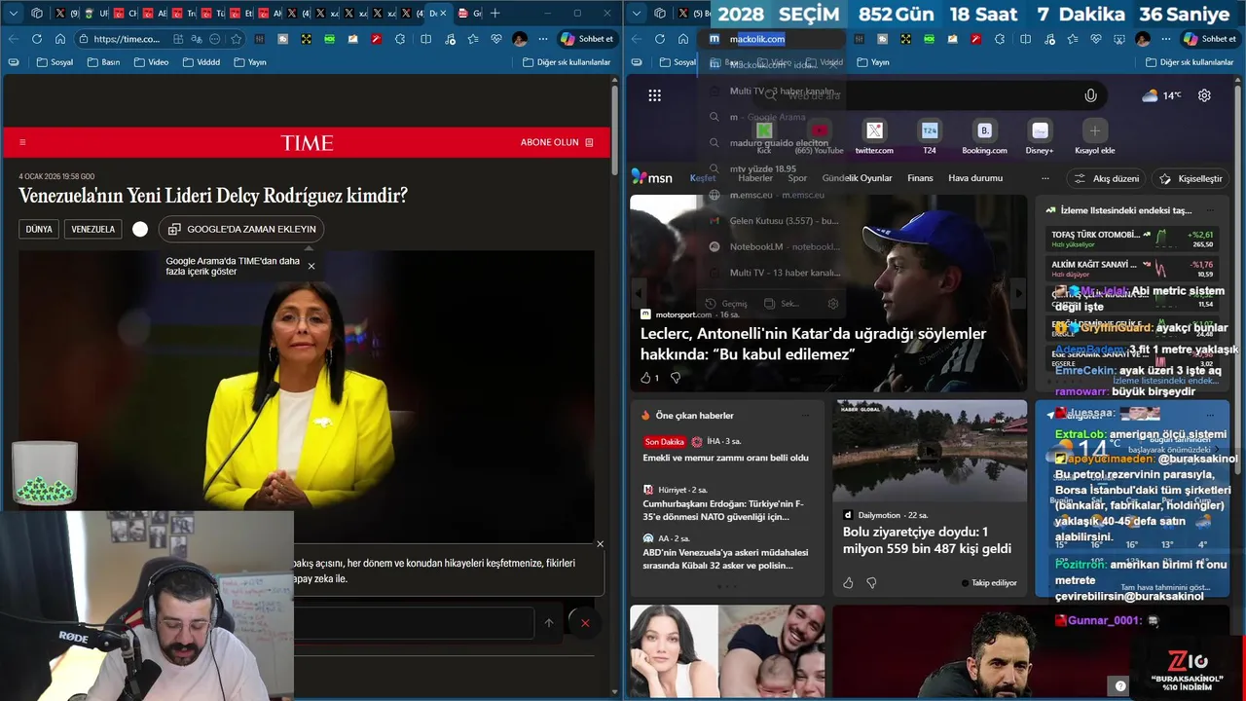This screenshot has width=1246, height=701.
Task: Open Workspaces icon in left browser window
Action: point(37,14)
